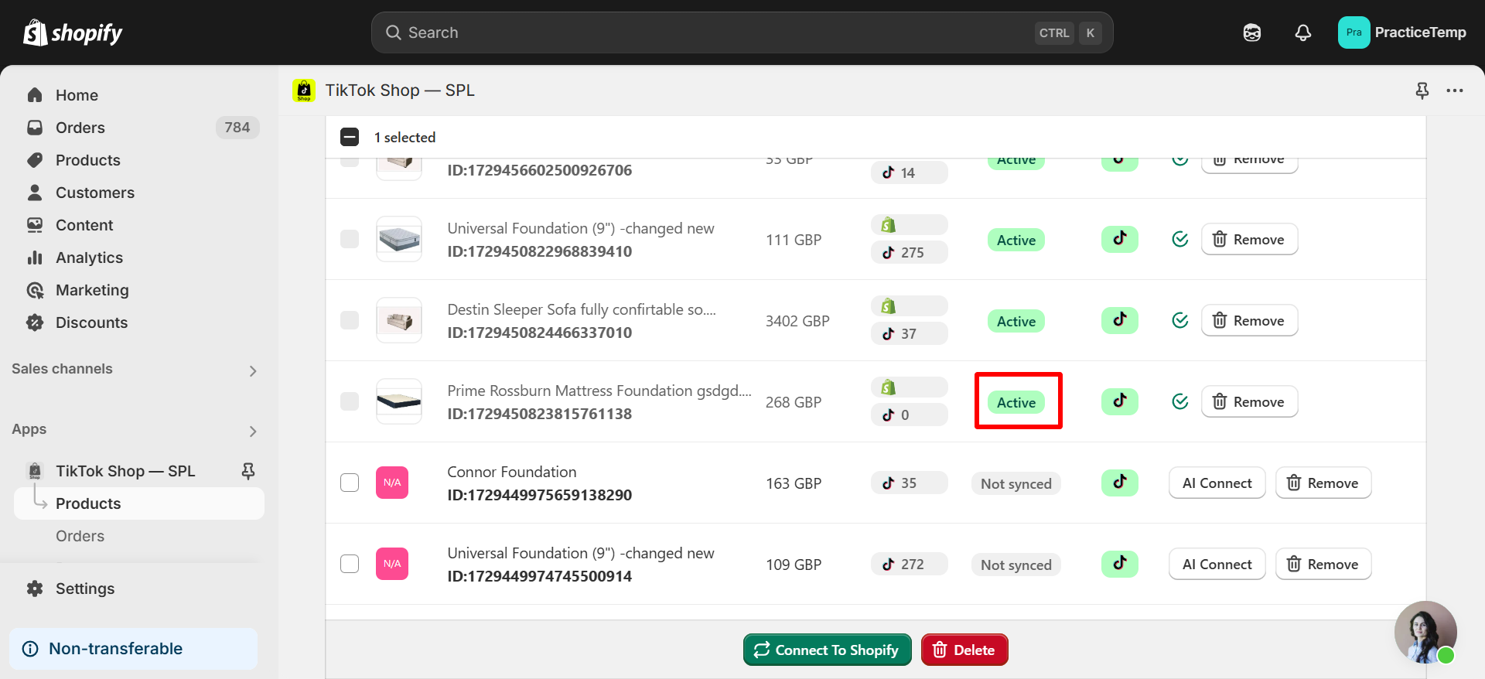Screen dimensions: 1485x679
Task: Open the three-dot more actions menu
Action: coord(1455,90)
